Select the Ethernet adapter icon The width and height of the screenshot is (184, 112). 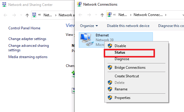point(87,40)
